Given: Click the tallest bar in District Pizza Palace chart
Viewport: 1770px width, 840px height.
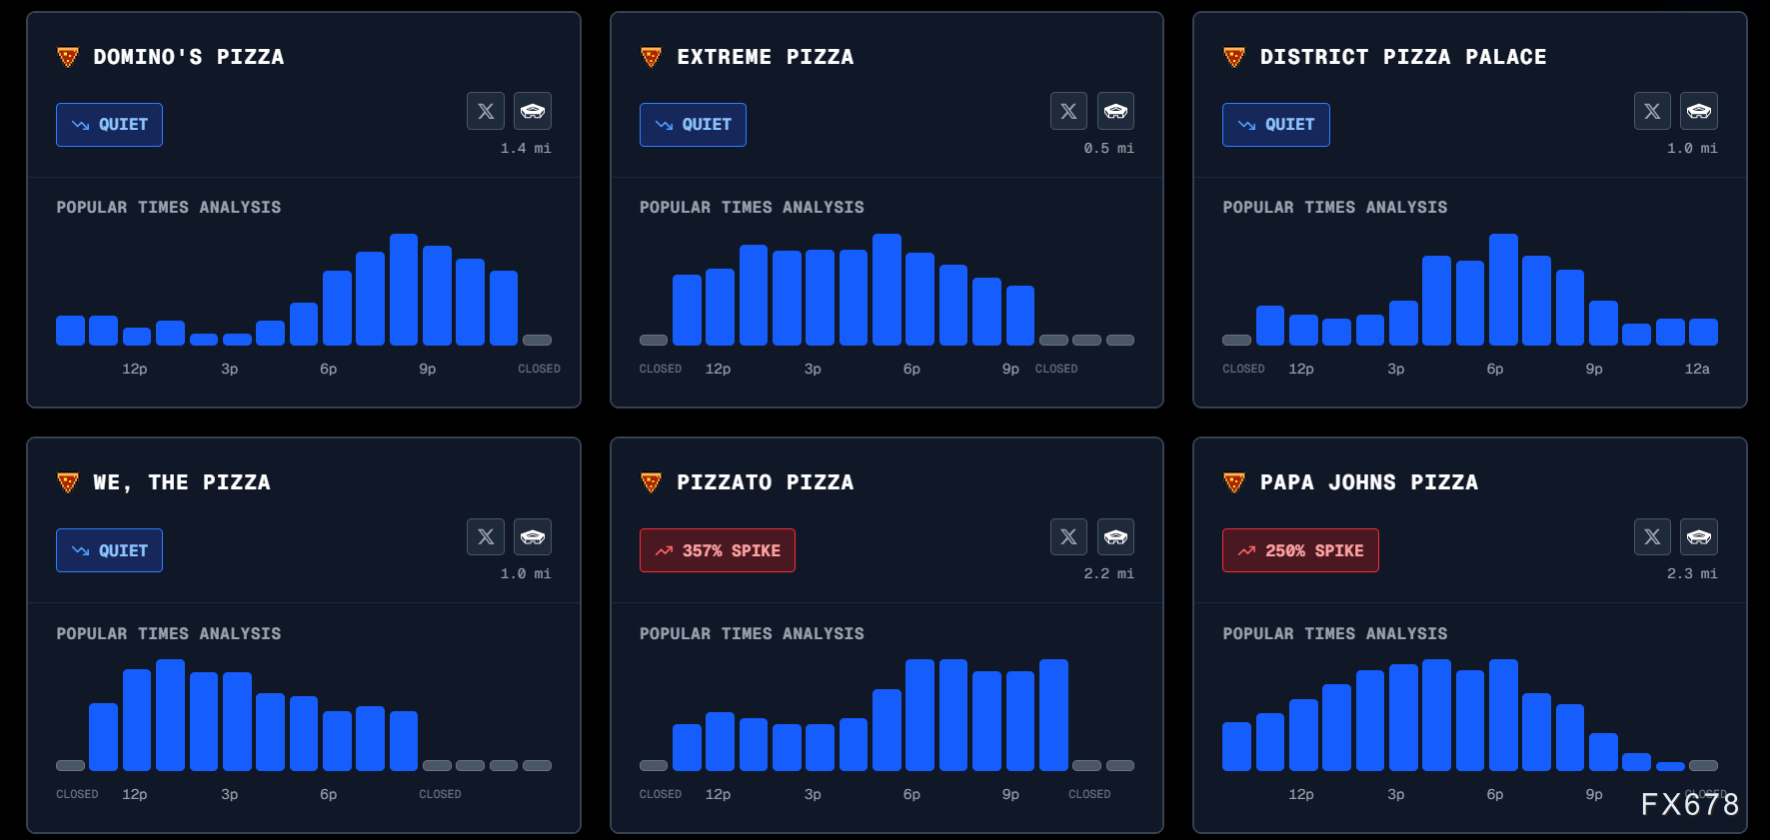Looking at the screenshot, I should [1503, 290].
